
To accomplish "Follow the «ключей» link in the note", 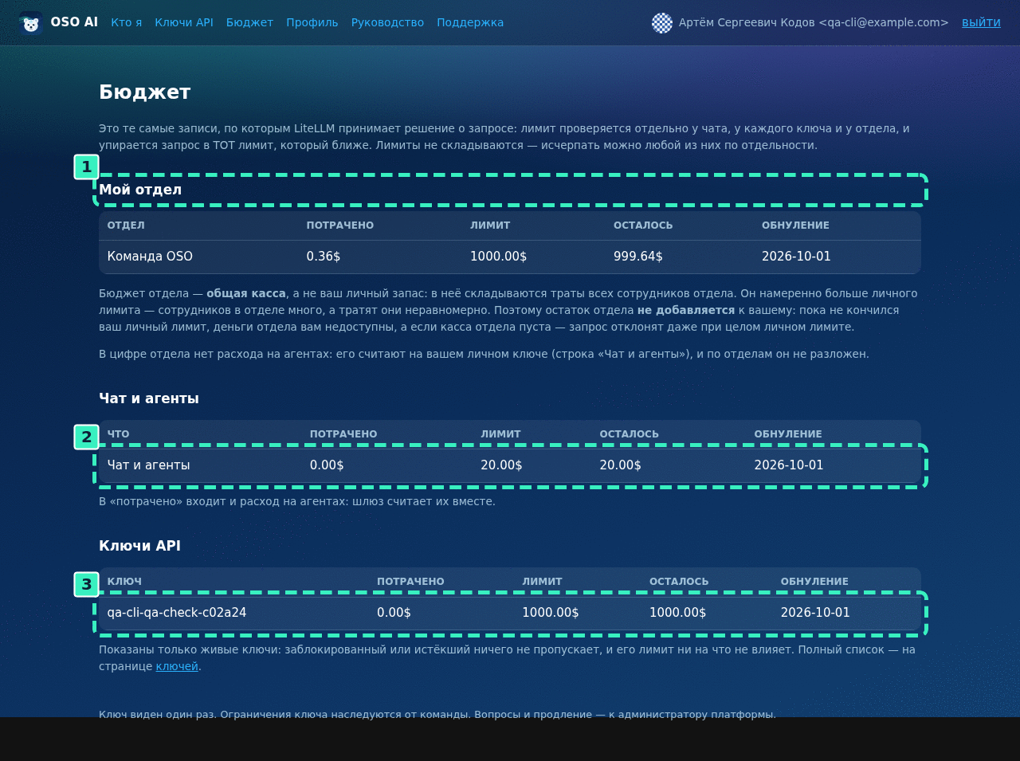I will 177,666.
